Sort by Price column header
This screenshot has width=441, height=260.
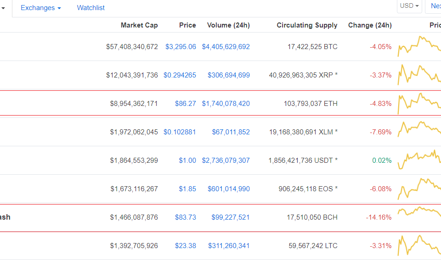[187, 25]
